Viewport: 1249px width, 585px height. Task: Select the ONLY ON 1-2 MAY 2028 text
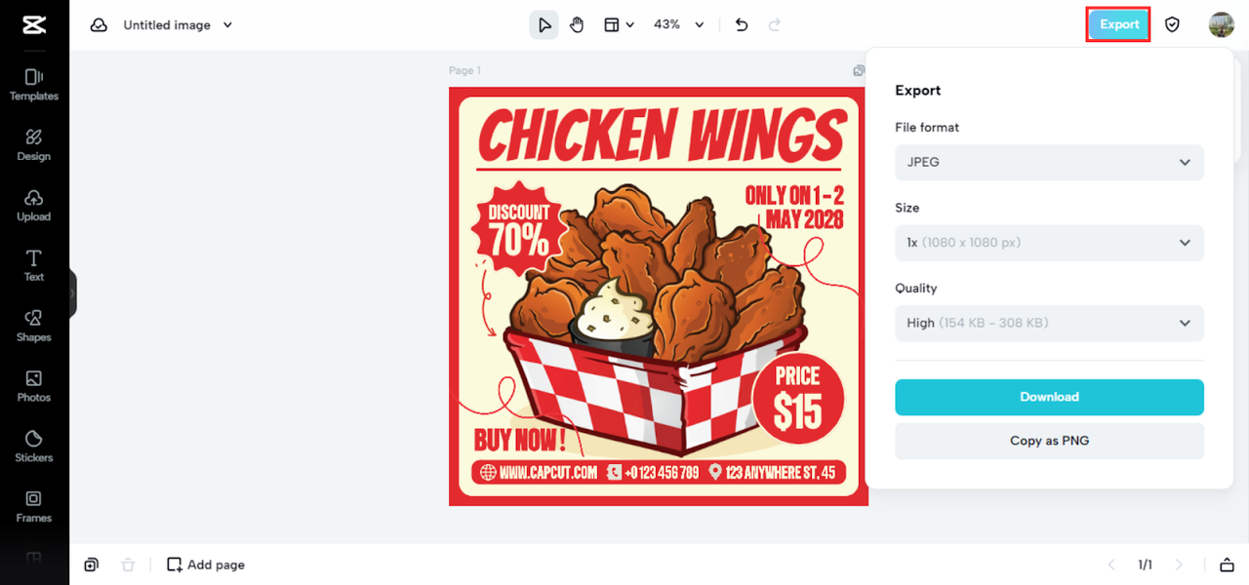point(794,207)
